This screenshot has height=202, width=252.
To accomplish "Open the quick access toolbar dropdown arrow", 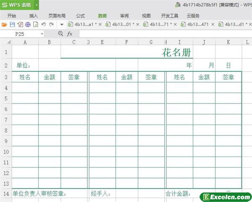I will click(62, 24).
